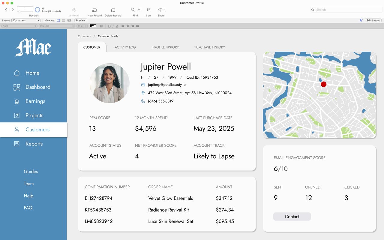Click the Likely to Lapse value
The image size is (384, 240).
(214, 156)
